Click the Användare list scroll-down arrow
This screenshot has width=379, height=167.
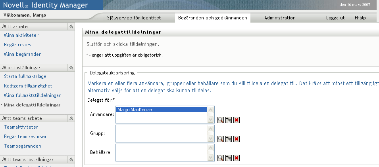tap(210, 119)
